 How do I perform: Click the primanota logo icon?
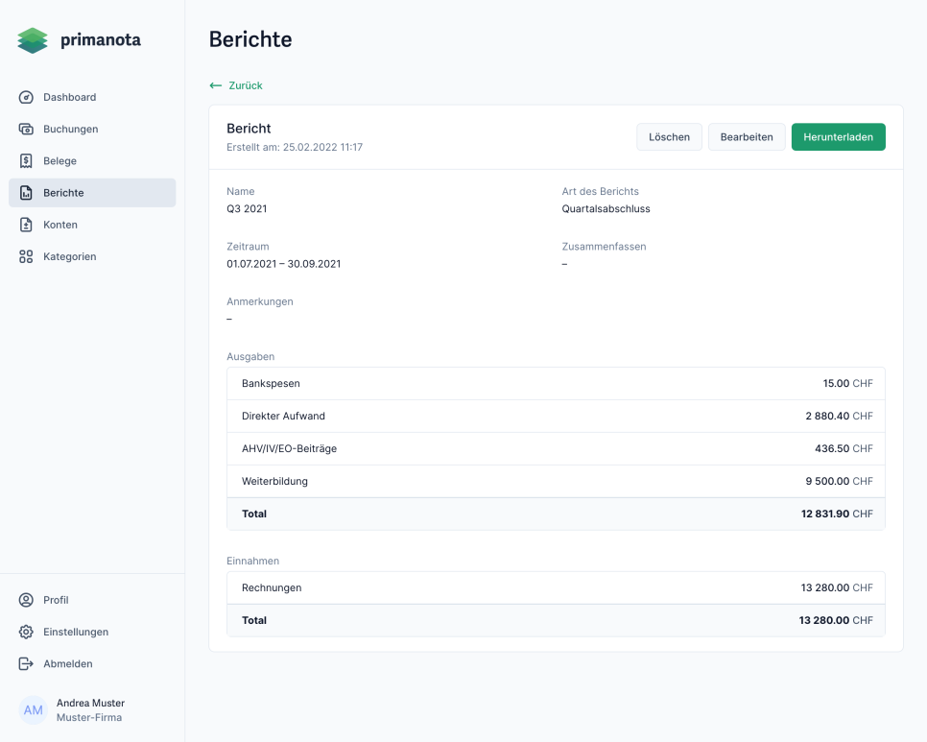[33, 40]
